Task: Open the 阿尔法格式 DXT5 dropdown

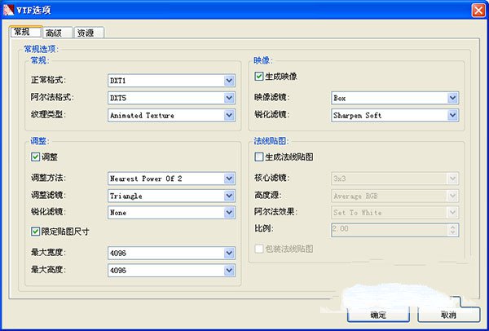Action: 171,98
